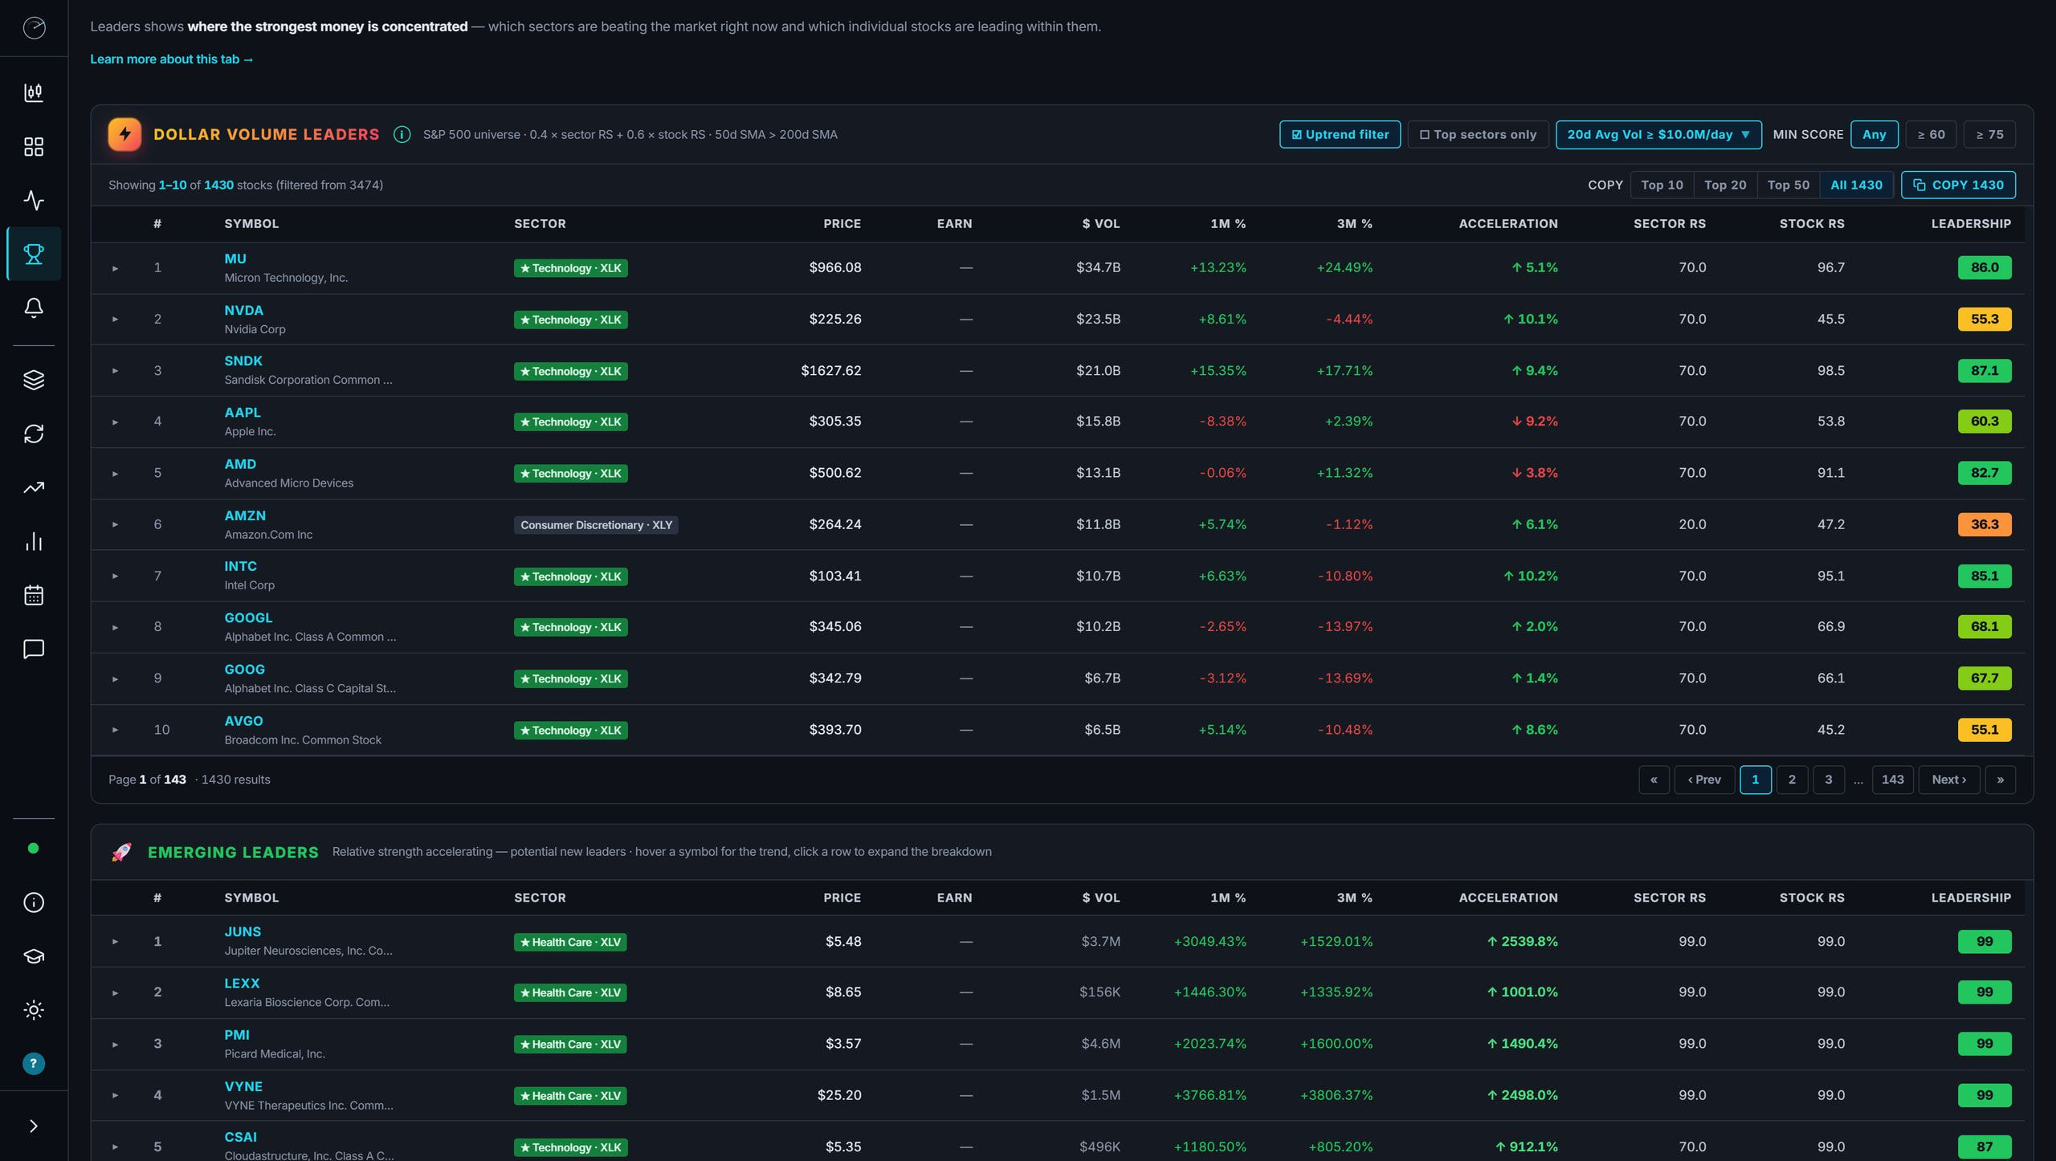Choose Top 10 copy option
The width and height of the screenshot is (2056, 1161).
(x=1662, y=185)
